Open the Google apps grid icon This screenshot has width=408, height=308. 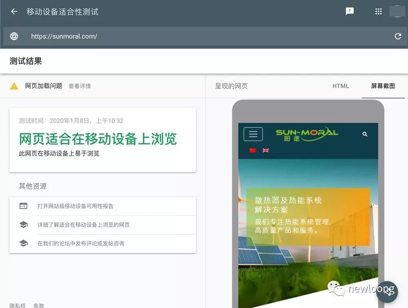378,11
